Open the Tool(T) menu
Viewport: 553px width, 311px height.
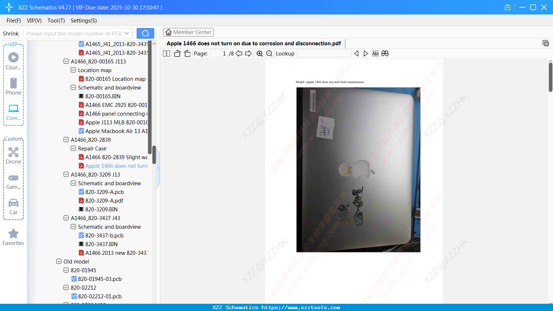[x=56, y=21]
